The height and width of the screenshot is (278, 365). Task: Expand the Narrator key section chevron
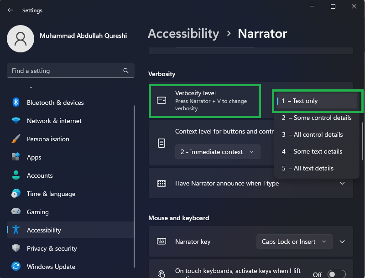point(342,242)
